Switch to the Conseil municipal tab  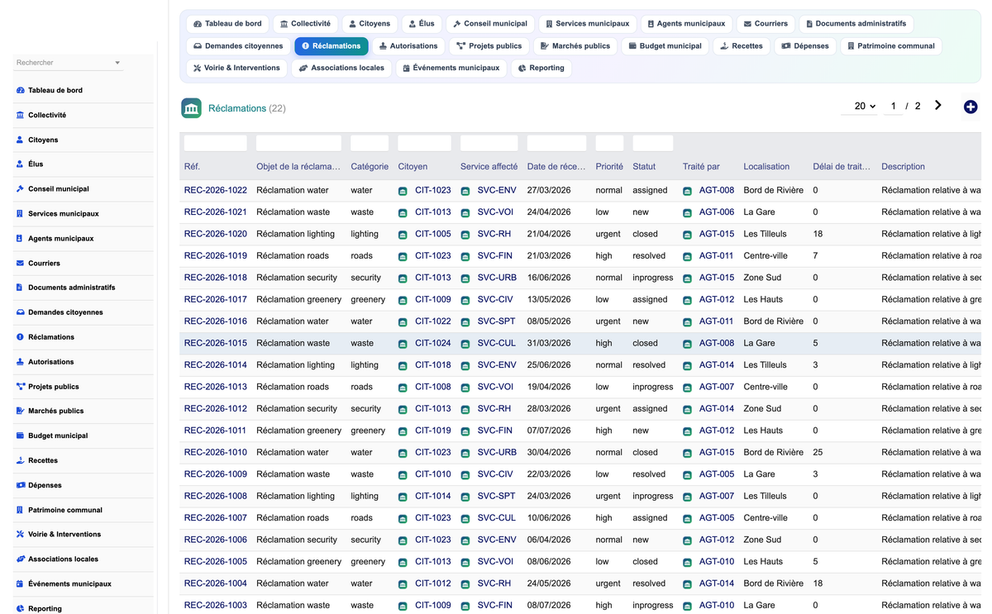(x=489, y=24)
